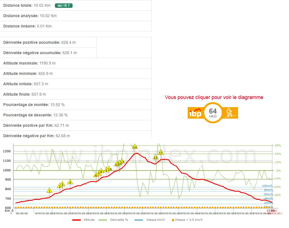Select summit waypoint marker 14
Image resolution: width=289 pixels, height=228 pixels.
point(135,147)
